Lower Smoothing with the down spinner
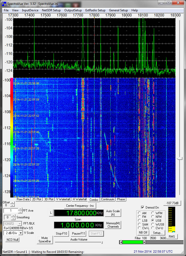Viewport: 186px width, 256px height. click(13, 219)
